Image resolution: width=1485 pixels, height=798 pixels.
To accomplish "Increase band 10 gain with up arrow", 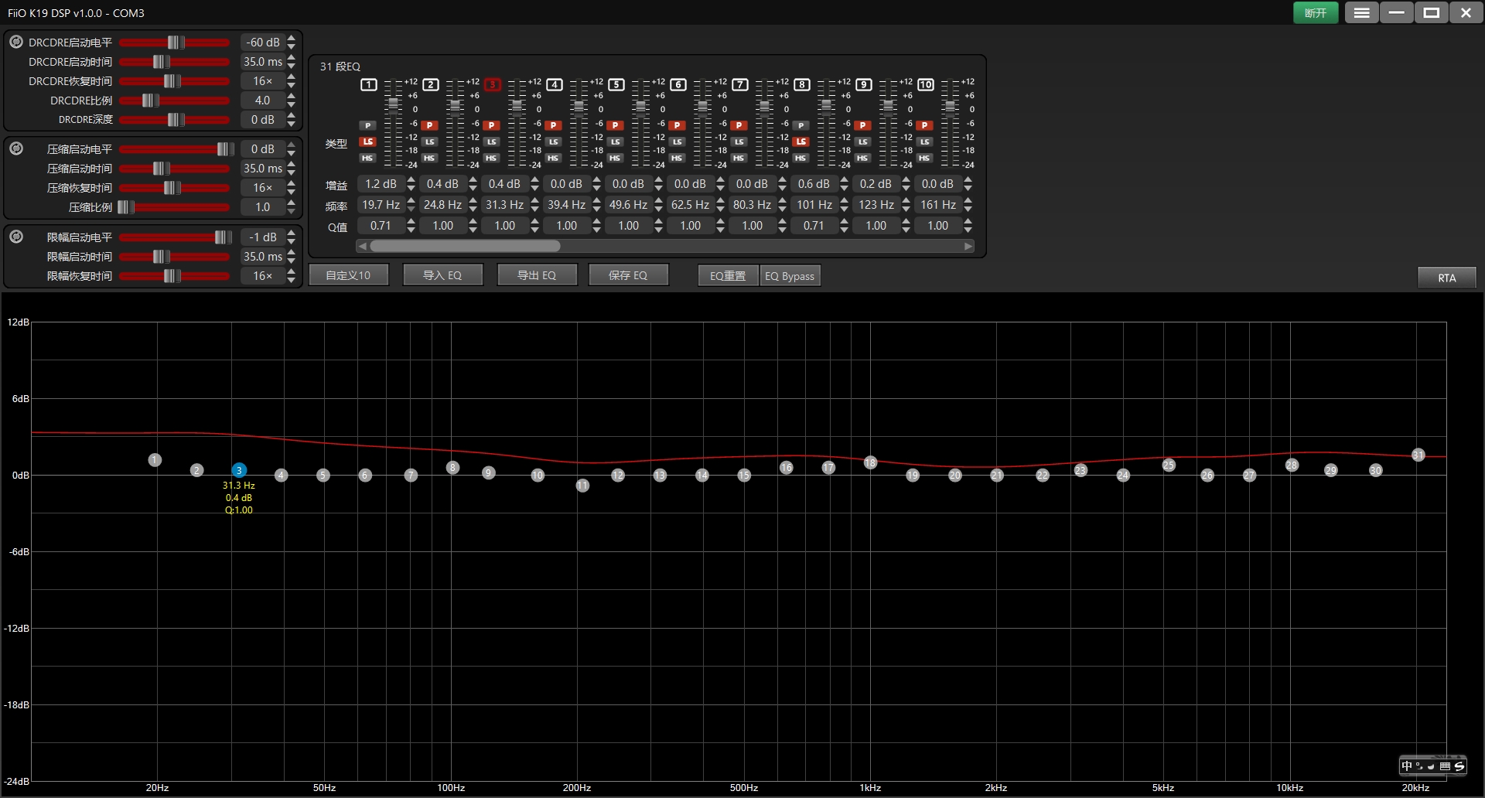I will (968, 180).
